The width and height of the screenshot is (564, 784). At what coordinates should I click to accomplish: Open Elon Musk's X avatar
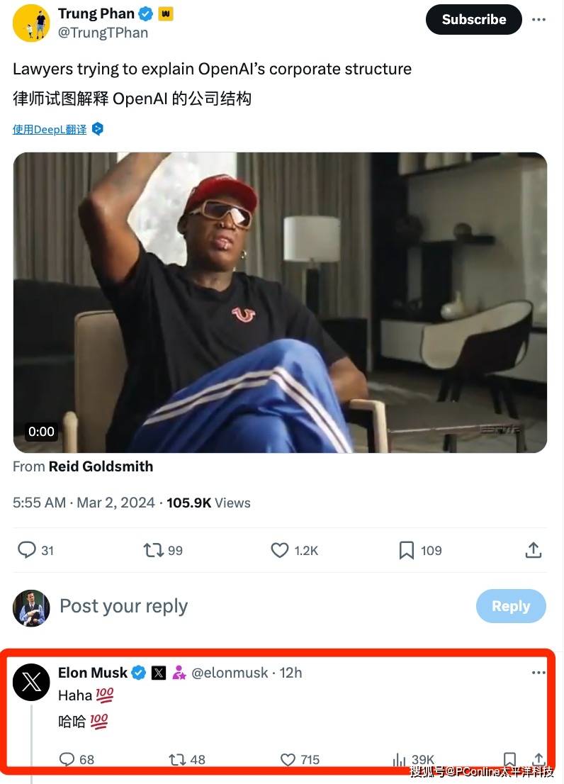click(x=31, y=682)
